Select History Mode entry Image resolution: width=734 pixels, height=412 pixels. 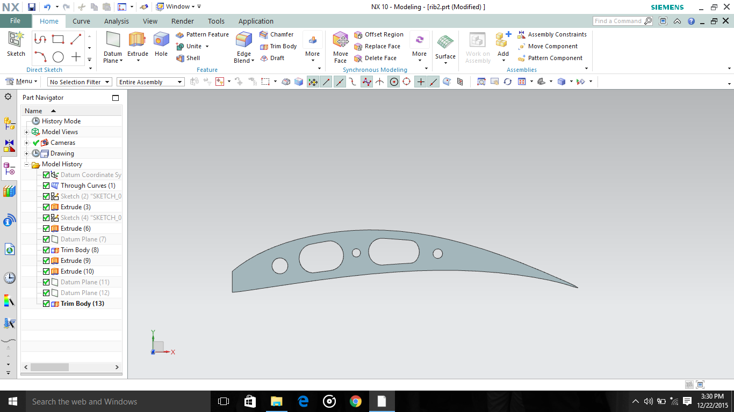click(x=56, y=121)
